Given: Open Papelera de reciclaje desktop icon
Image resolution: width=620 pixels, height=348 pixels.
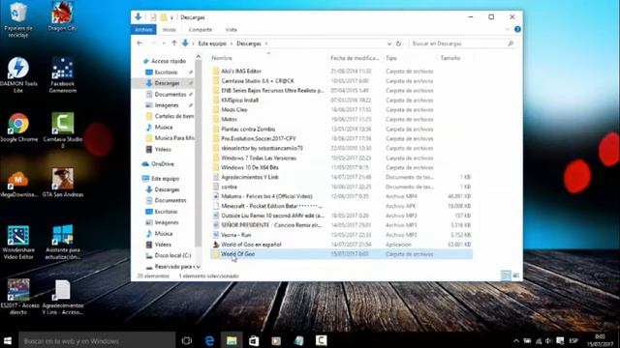Looking at the screenshot, I should click(17, 19).
